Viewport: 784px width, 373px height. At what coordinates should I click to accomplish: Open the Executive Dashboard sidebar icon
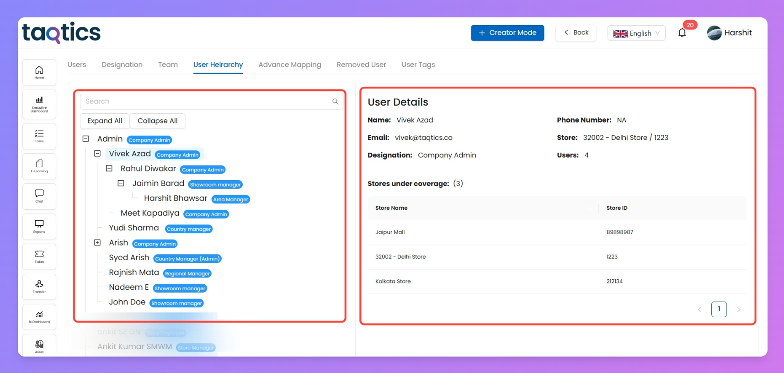point(39,104)
